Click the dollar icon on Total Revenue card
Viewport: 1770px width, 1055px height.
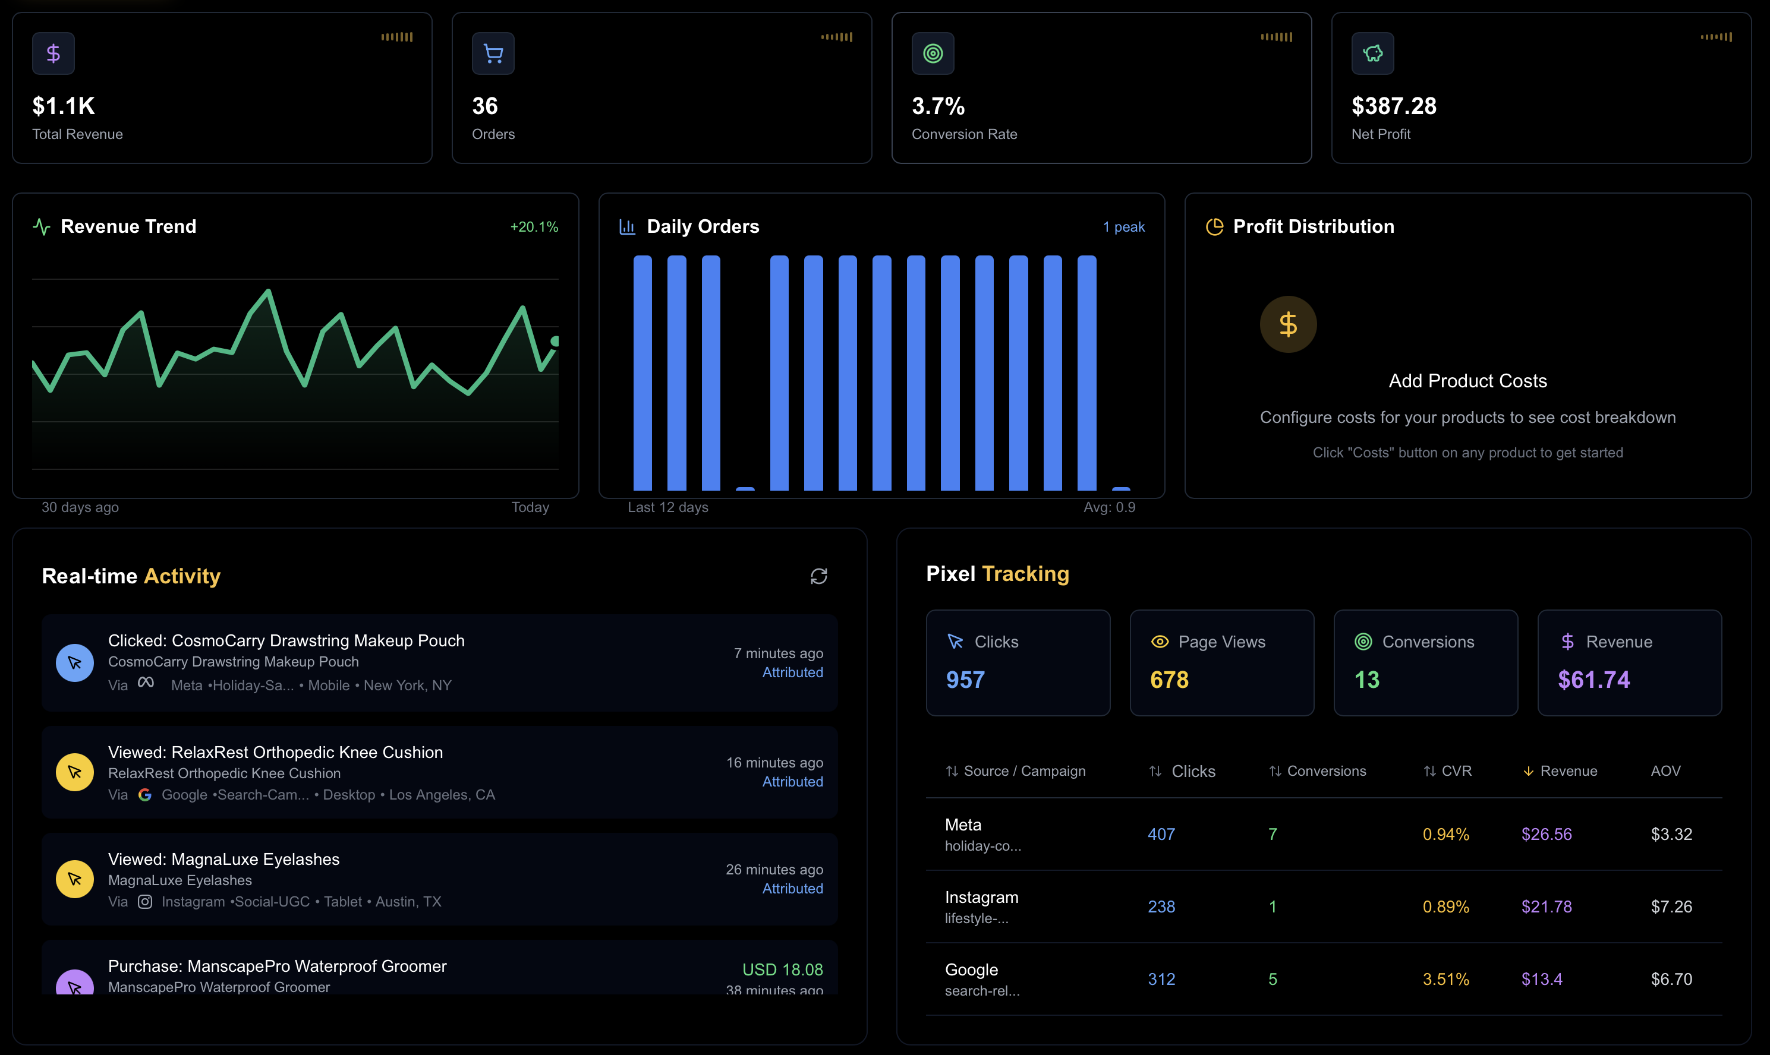coord(53,53)
